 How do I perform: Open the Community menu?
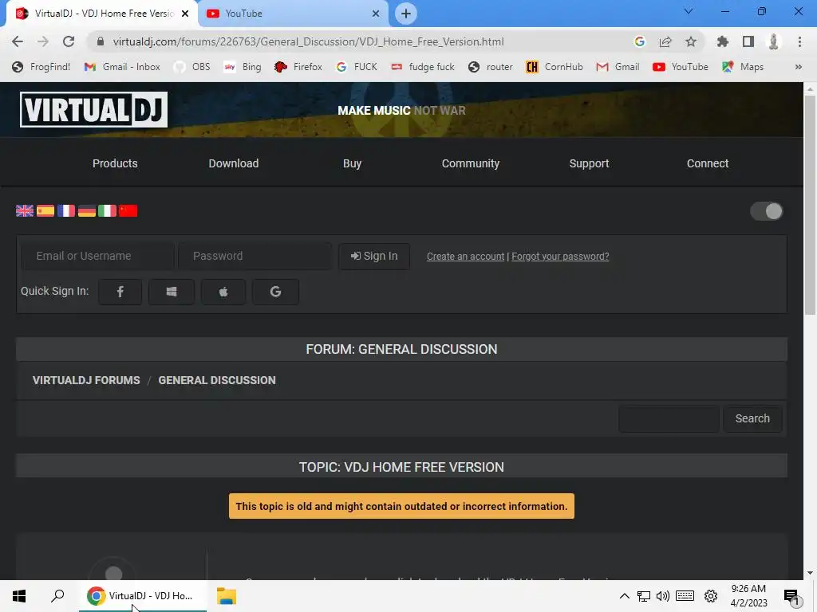(471, 163)
